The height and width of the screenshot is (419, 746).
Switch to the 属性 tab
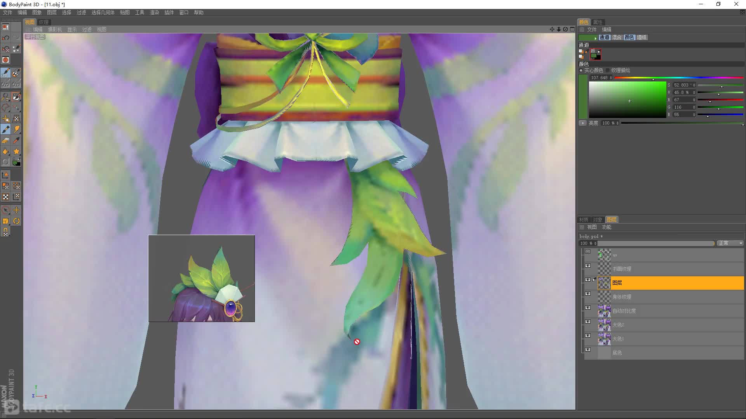pos(598,22)
